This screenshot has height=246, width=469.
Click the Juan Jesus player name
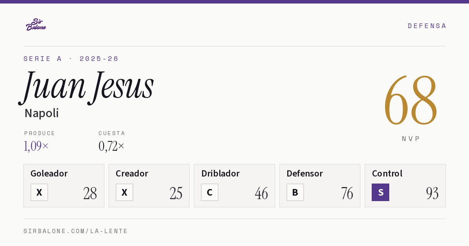[x=87, y=87]
